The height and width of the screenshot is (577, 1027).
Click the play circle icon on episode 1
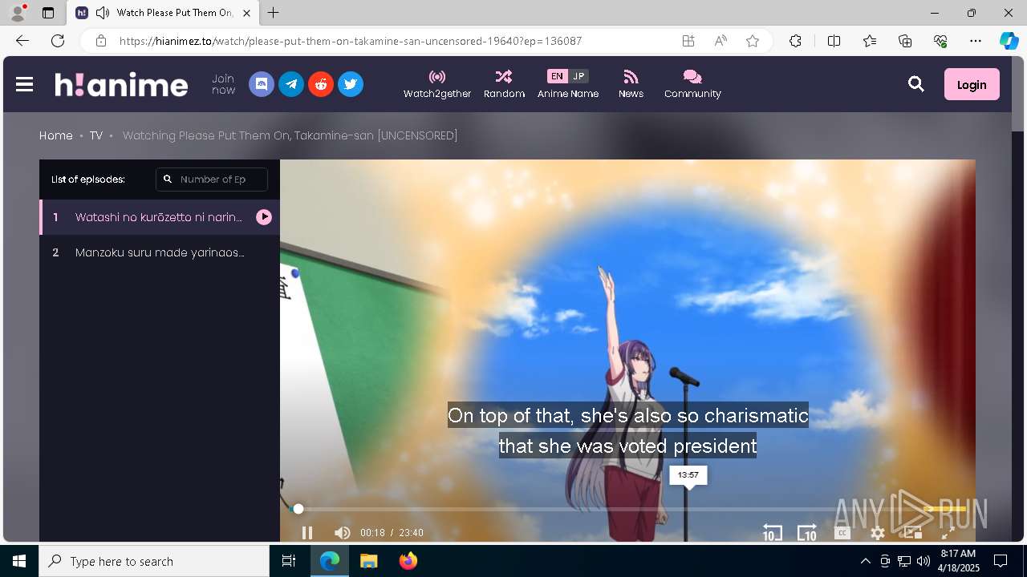(x=264, y=217)
